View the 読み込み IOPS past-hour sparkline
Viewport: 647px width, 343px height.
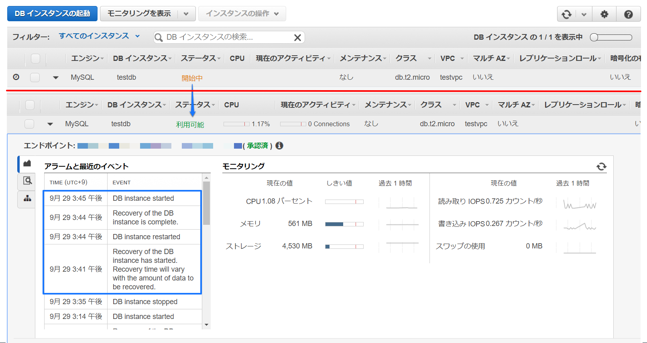(x=580, y=204)
